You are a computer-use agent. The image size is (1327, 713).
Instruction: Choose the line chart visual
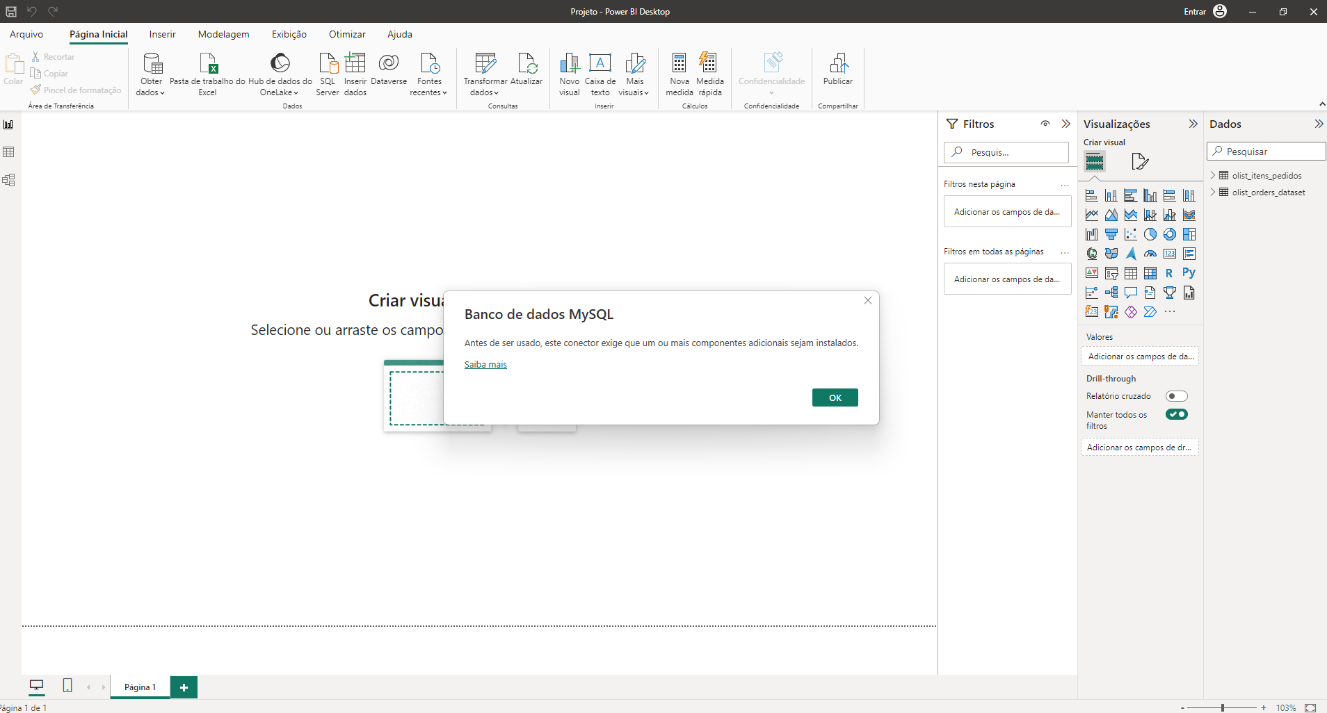click(x=1092, y=215)
